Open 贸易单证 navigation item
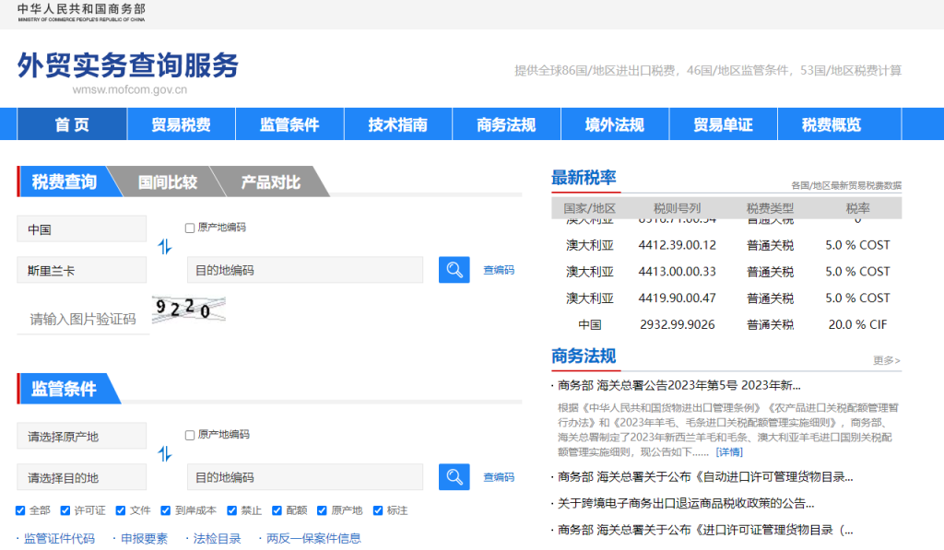This screenshot has width=944, height=550. [723, 124]
